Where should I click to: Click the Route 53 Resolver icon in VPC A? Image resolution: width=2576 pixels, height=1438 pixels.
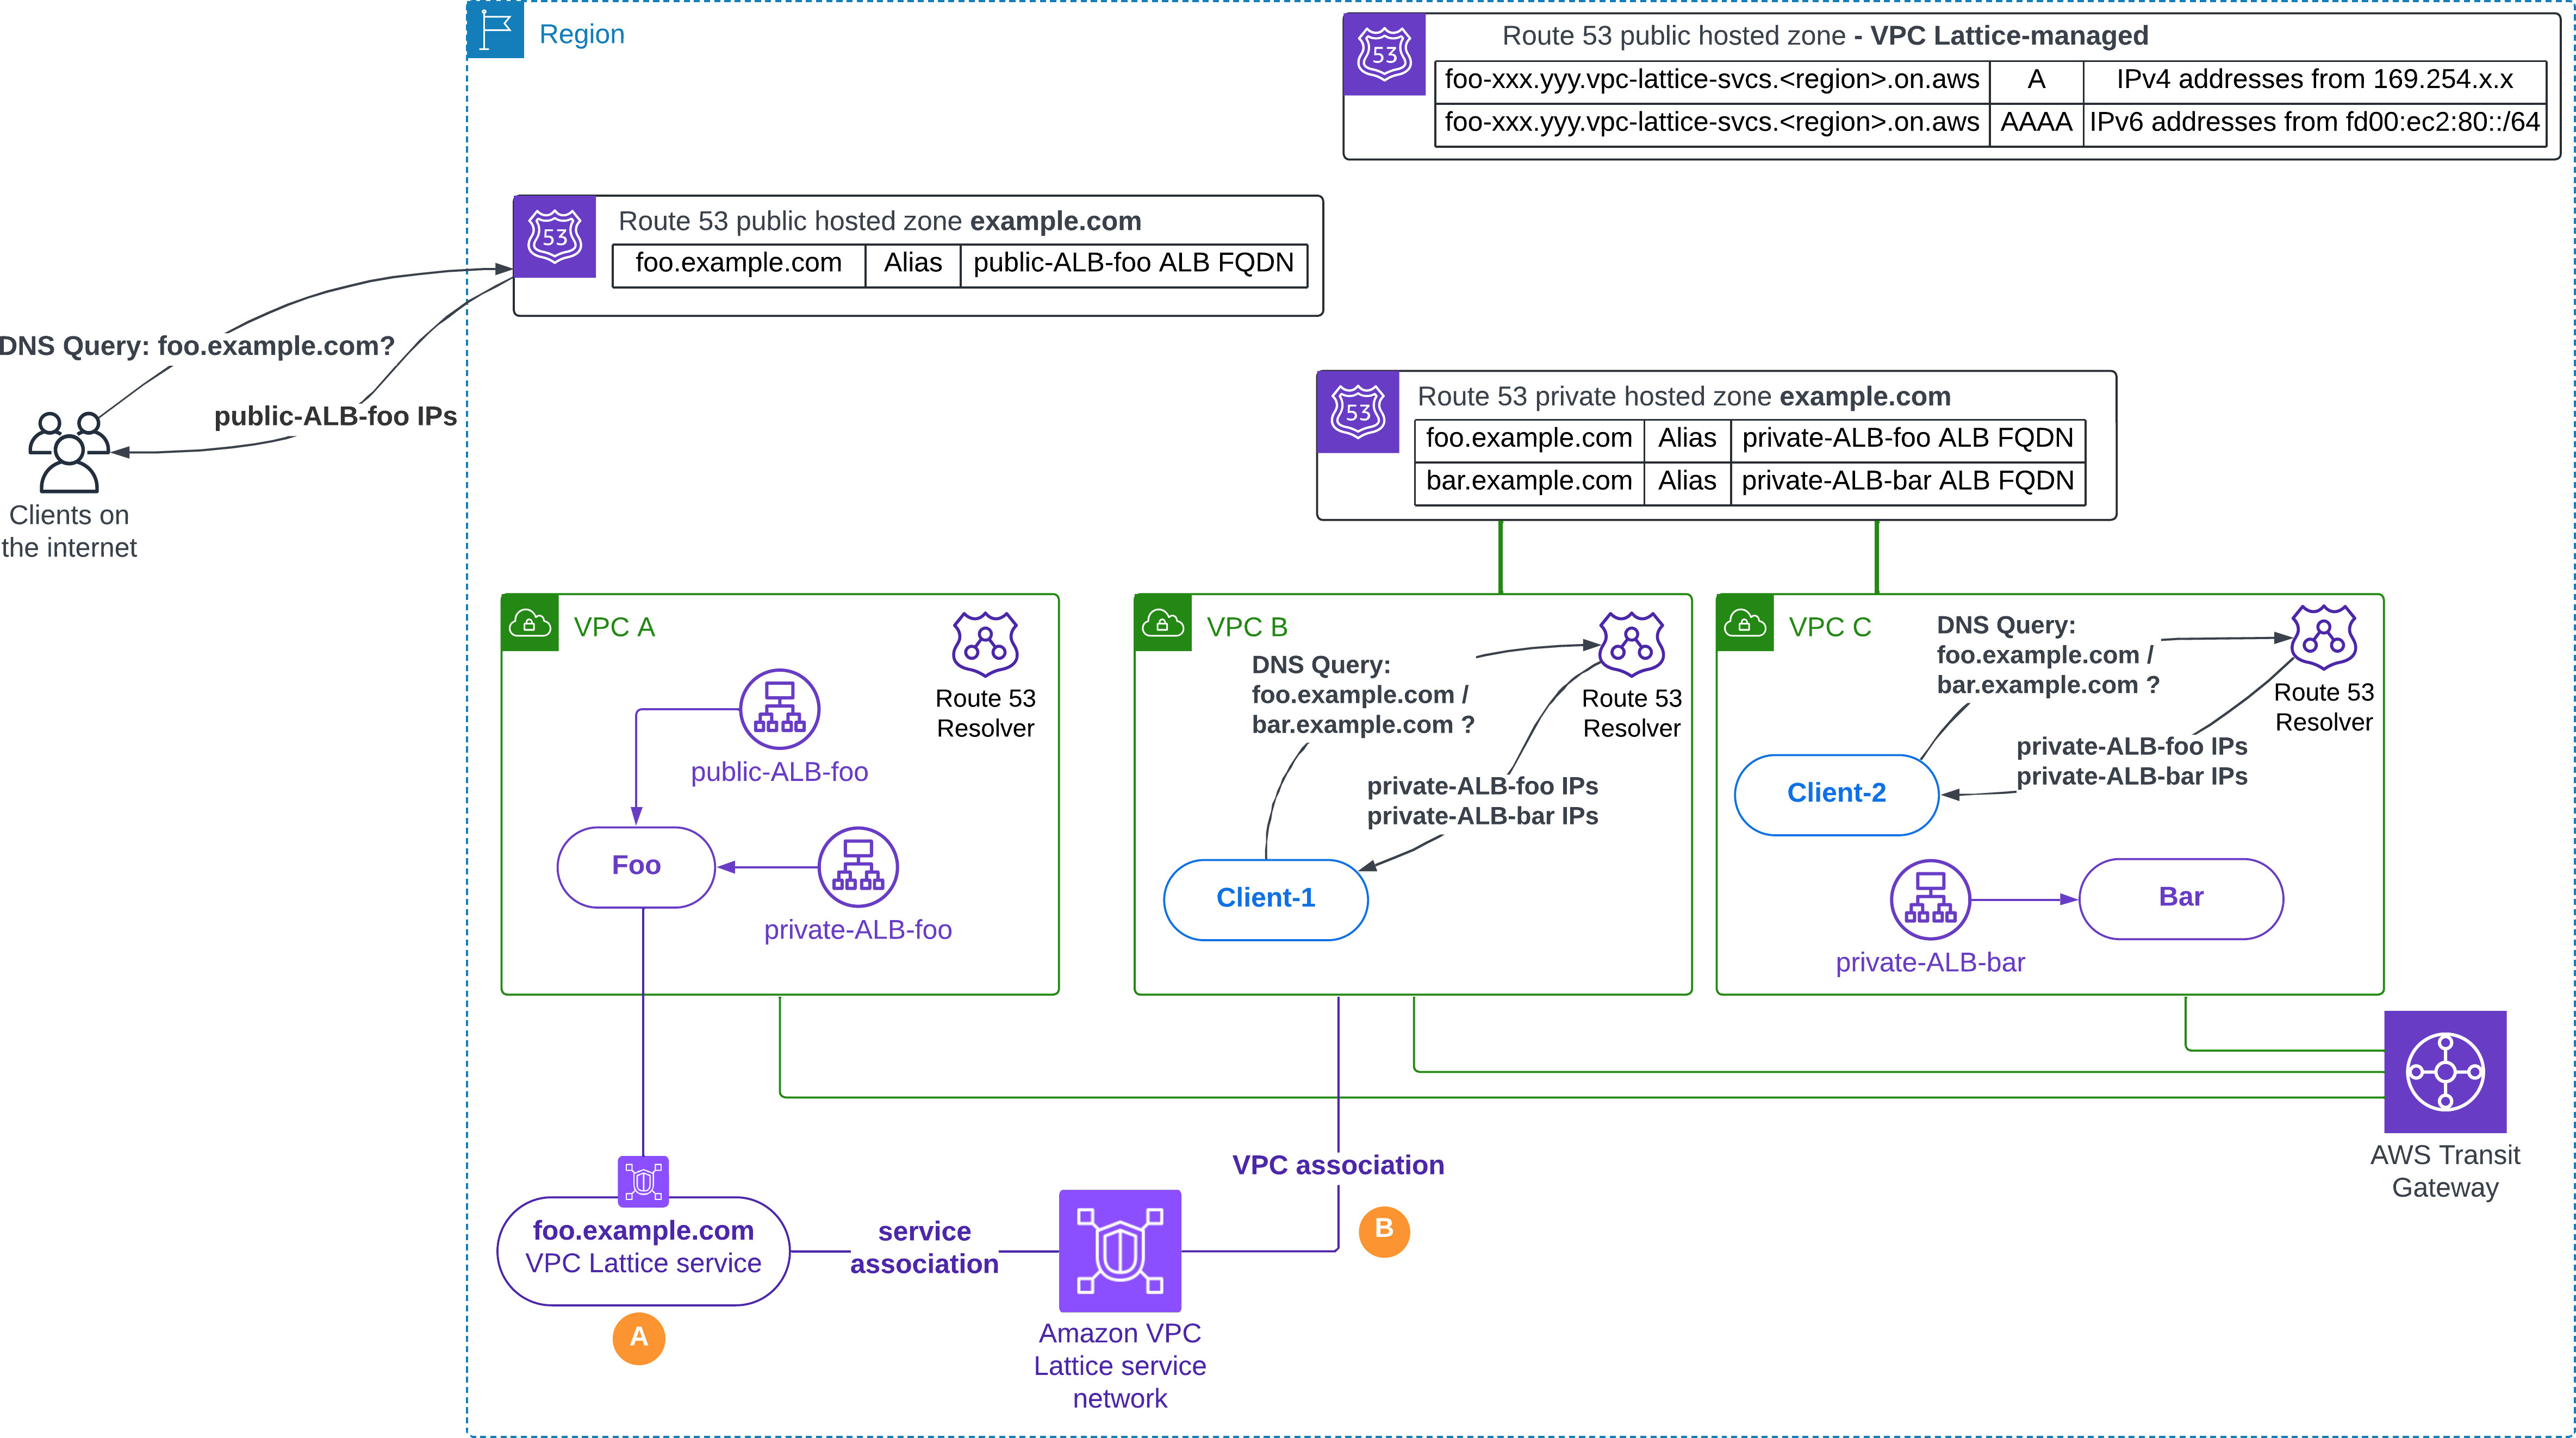(x=985, y=645)
